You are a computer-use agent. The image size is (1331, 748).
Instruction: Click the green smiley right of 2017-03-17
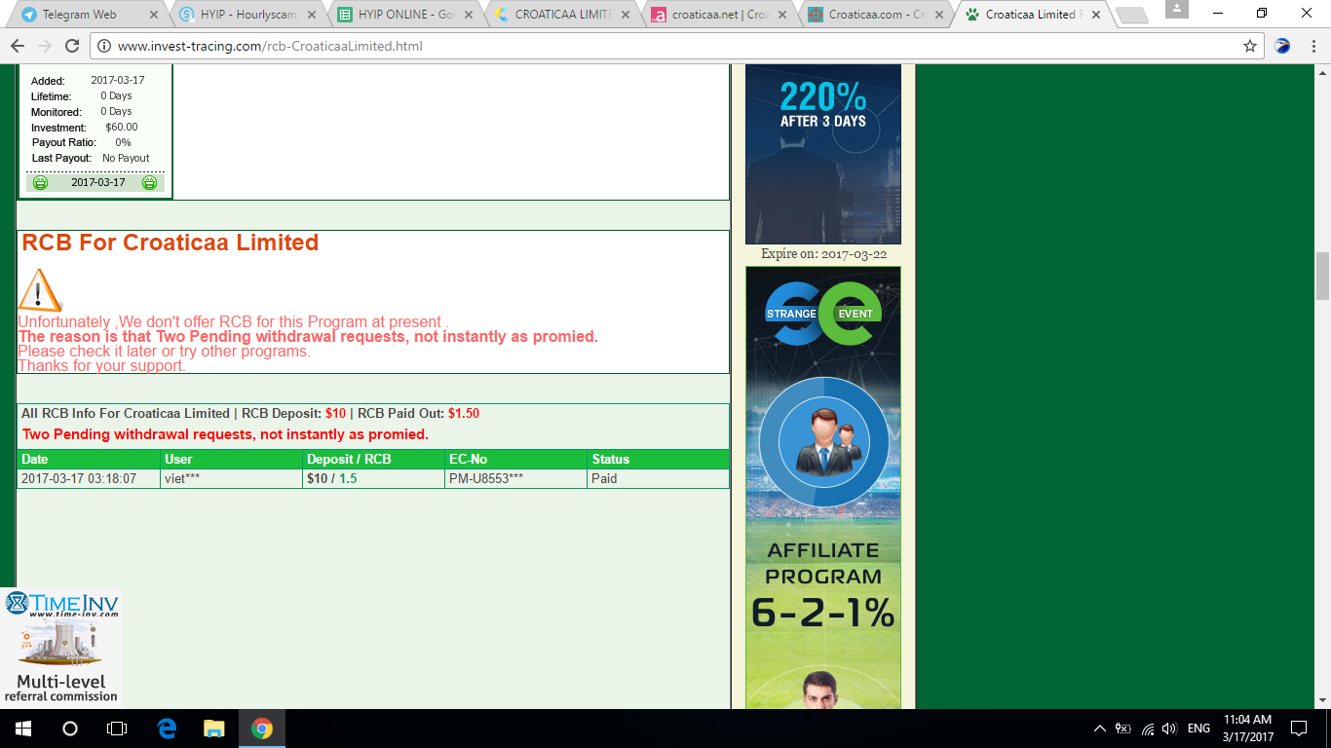[x=149, y=183]
